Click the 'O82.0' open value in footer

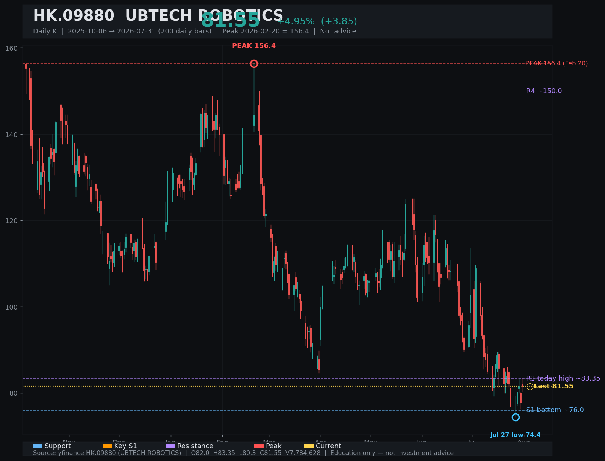(x=200, y=453)
